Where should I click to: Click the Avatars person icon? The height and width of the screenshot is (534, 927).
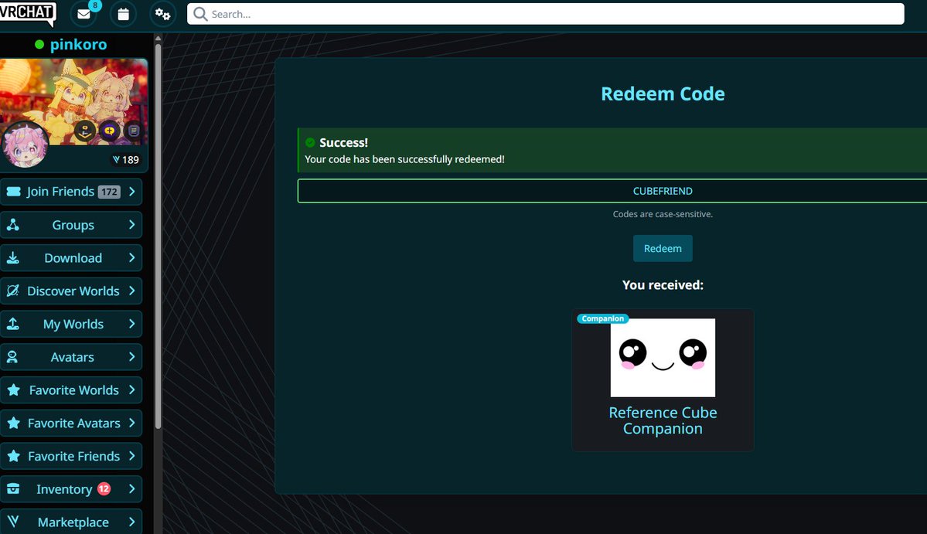(12, 357)
